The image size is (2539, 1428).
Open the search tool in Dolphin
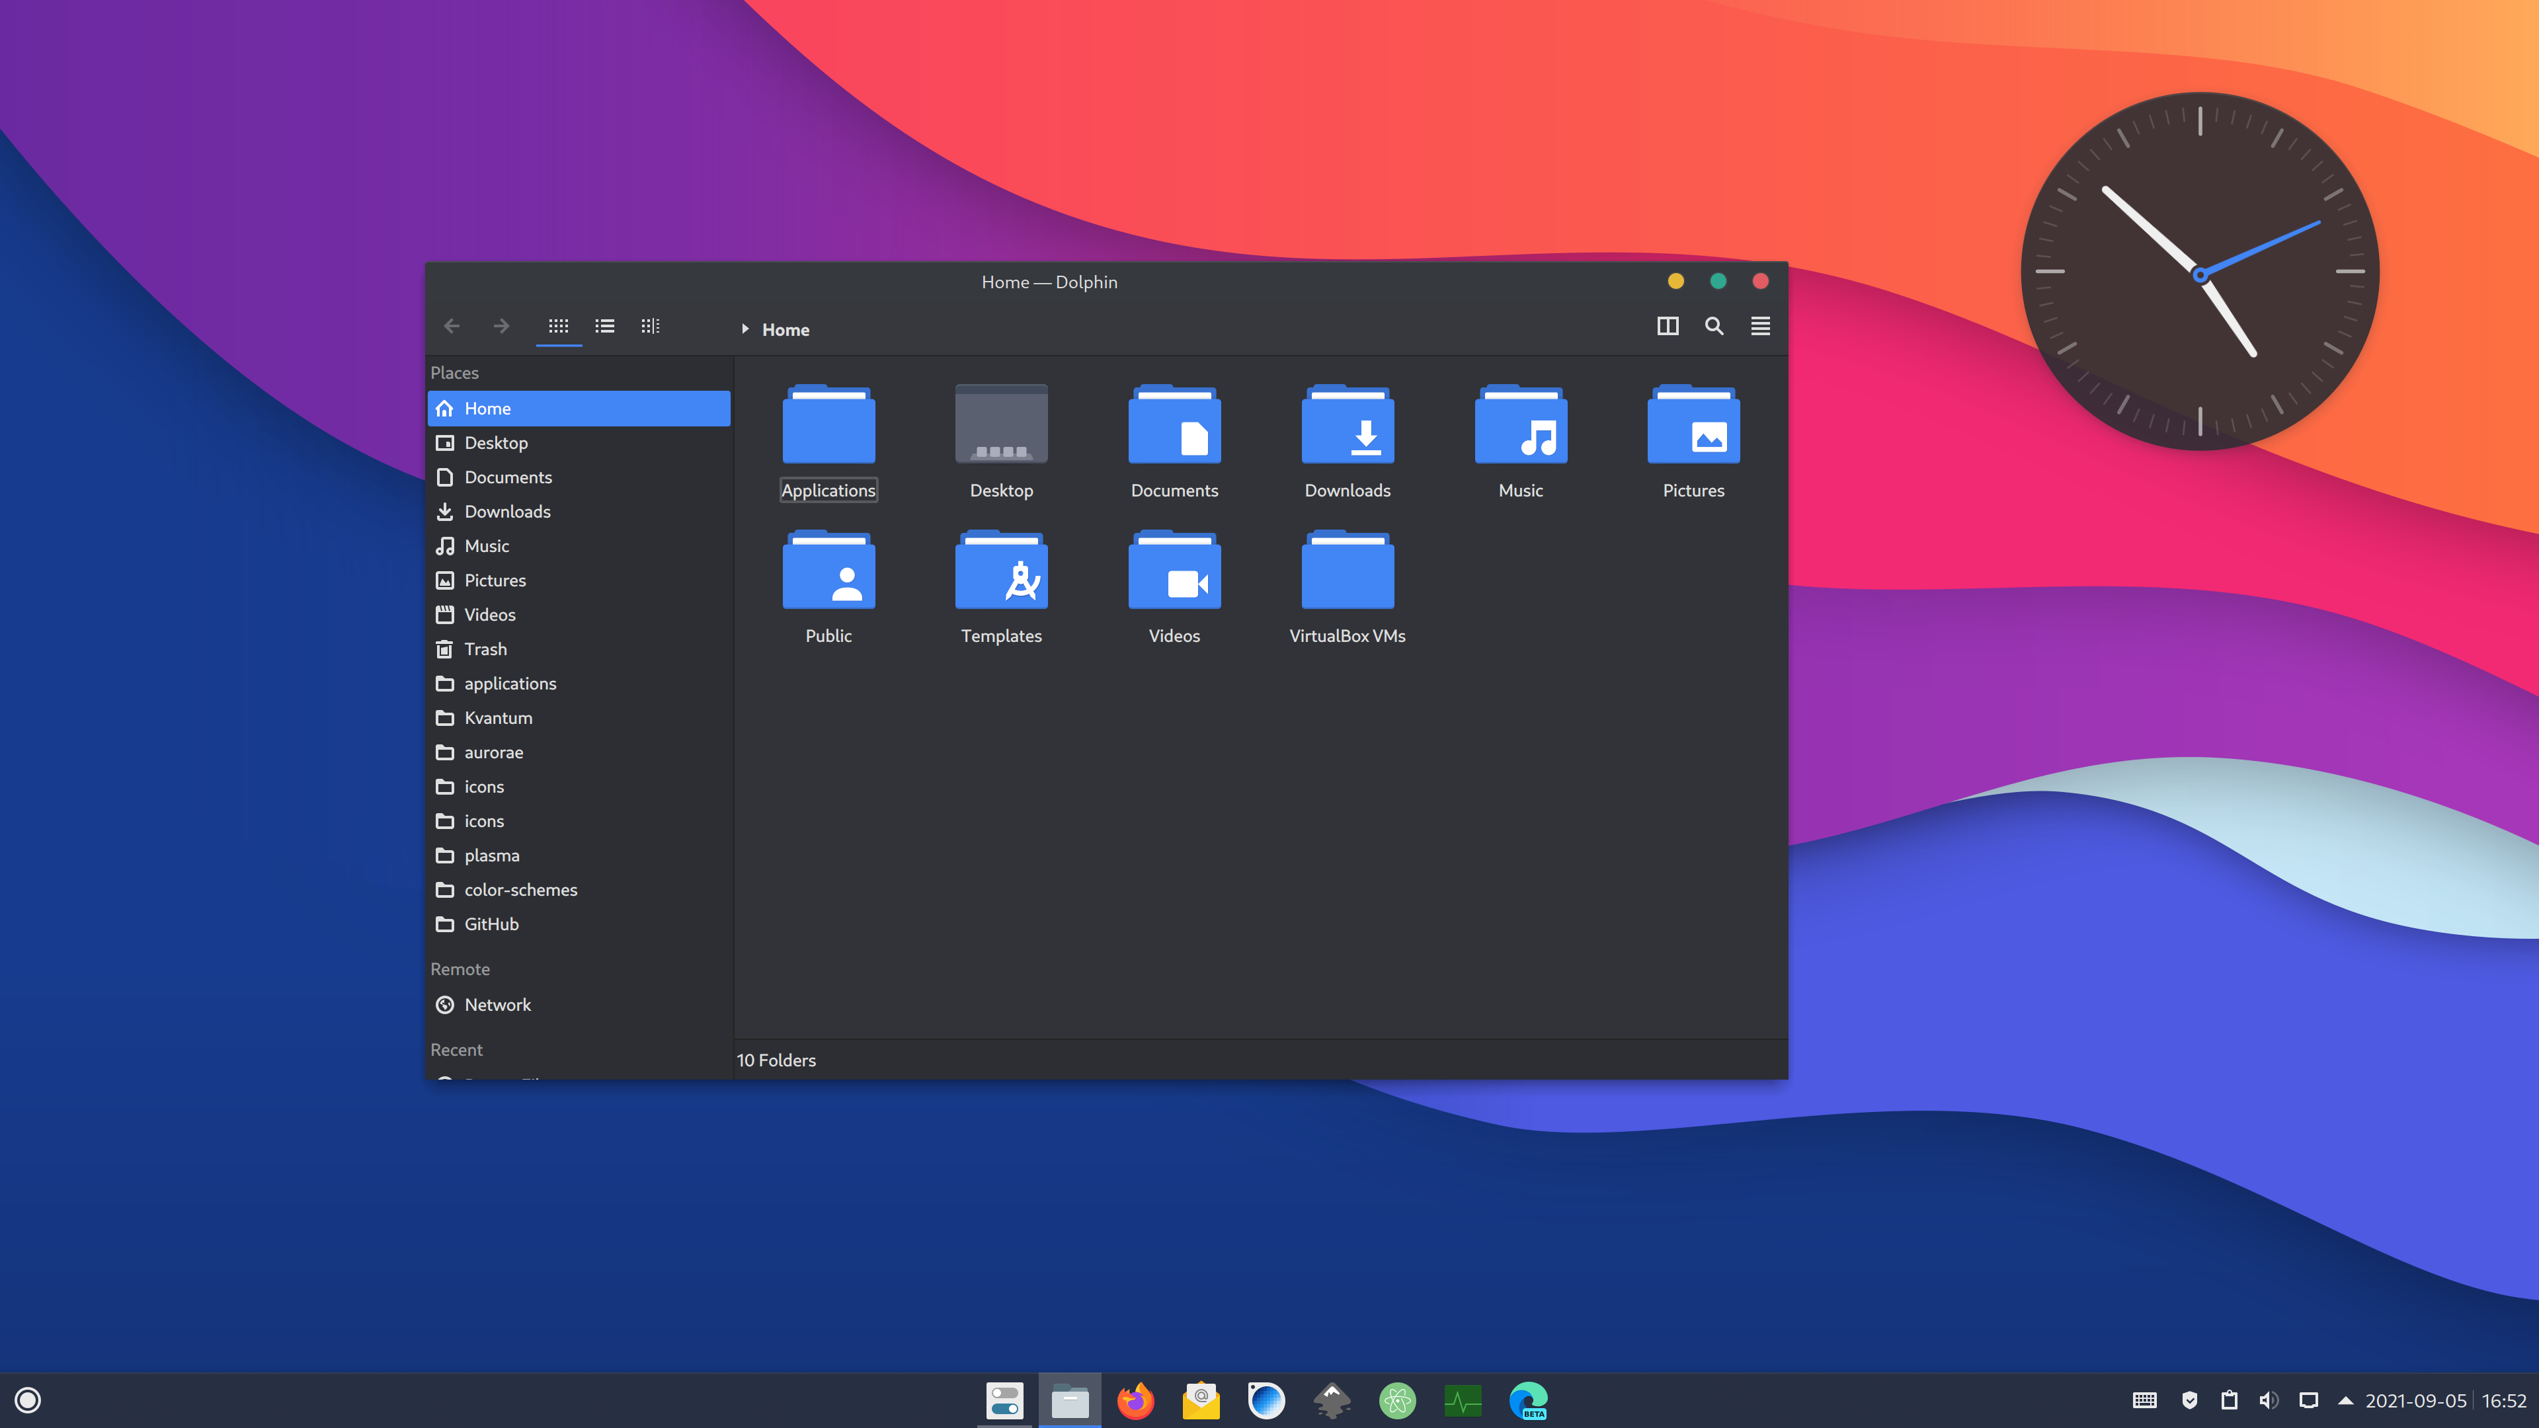pos(1714,326)
